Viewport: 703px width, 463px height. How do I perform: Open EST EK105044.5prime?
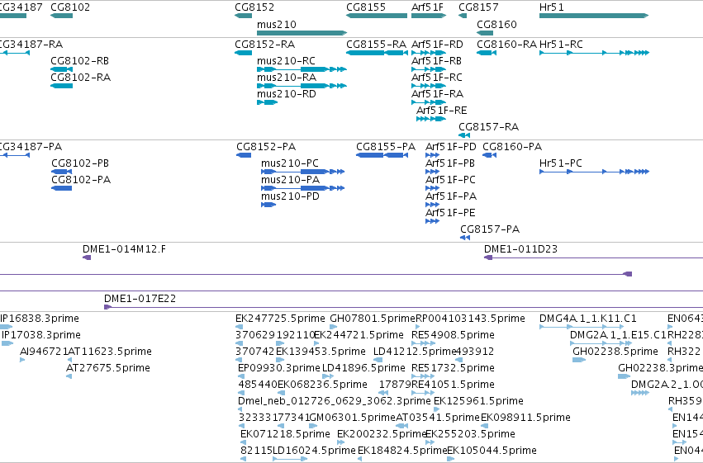[492, 451]
